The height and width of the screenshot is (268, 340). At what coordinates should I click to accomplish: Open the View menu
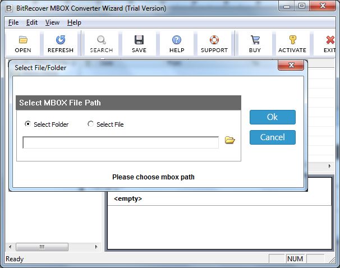(52, 22)
